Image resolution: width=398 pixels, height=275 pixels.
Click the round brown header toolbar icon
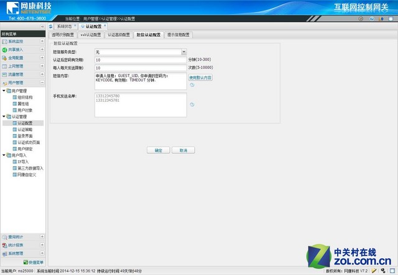[361, 19]
